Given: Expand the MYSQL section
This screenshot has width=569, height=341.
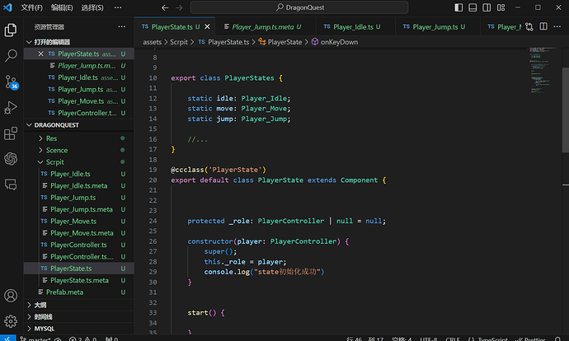Looking at the screenshot, I should tap(45, 328).
